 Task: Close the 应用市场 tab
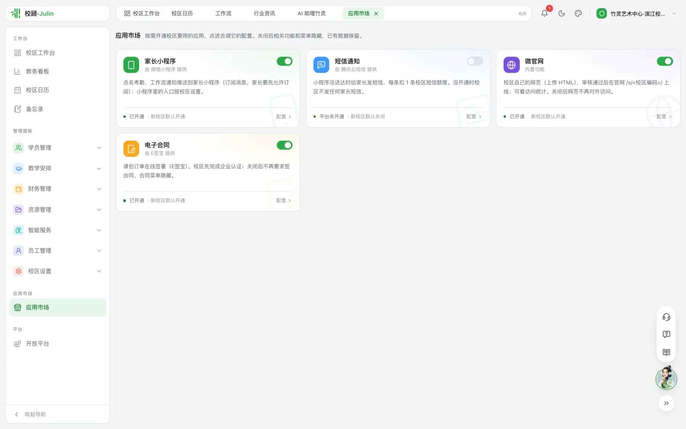pyautogui.click(x=376, y=13)
